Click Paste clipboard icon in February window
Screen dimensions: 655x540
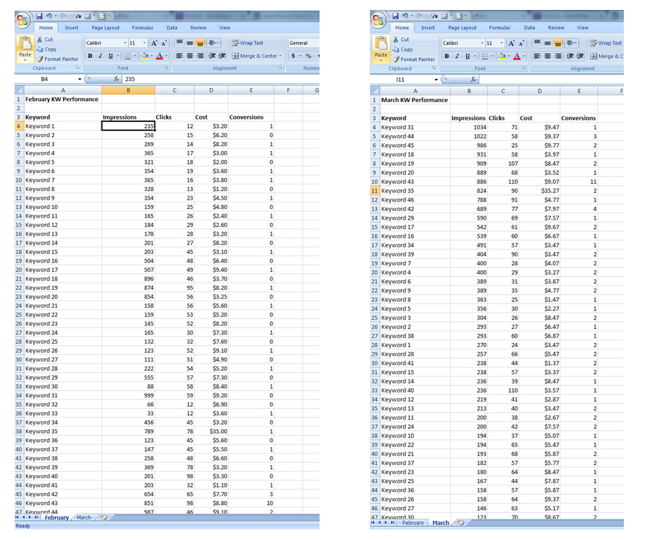(x=25, y=44)
